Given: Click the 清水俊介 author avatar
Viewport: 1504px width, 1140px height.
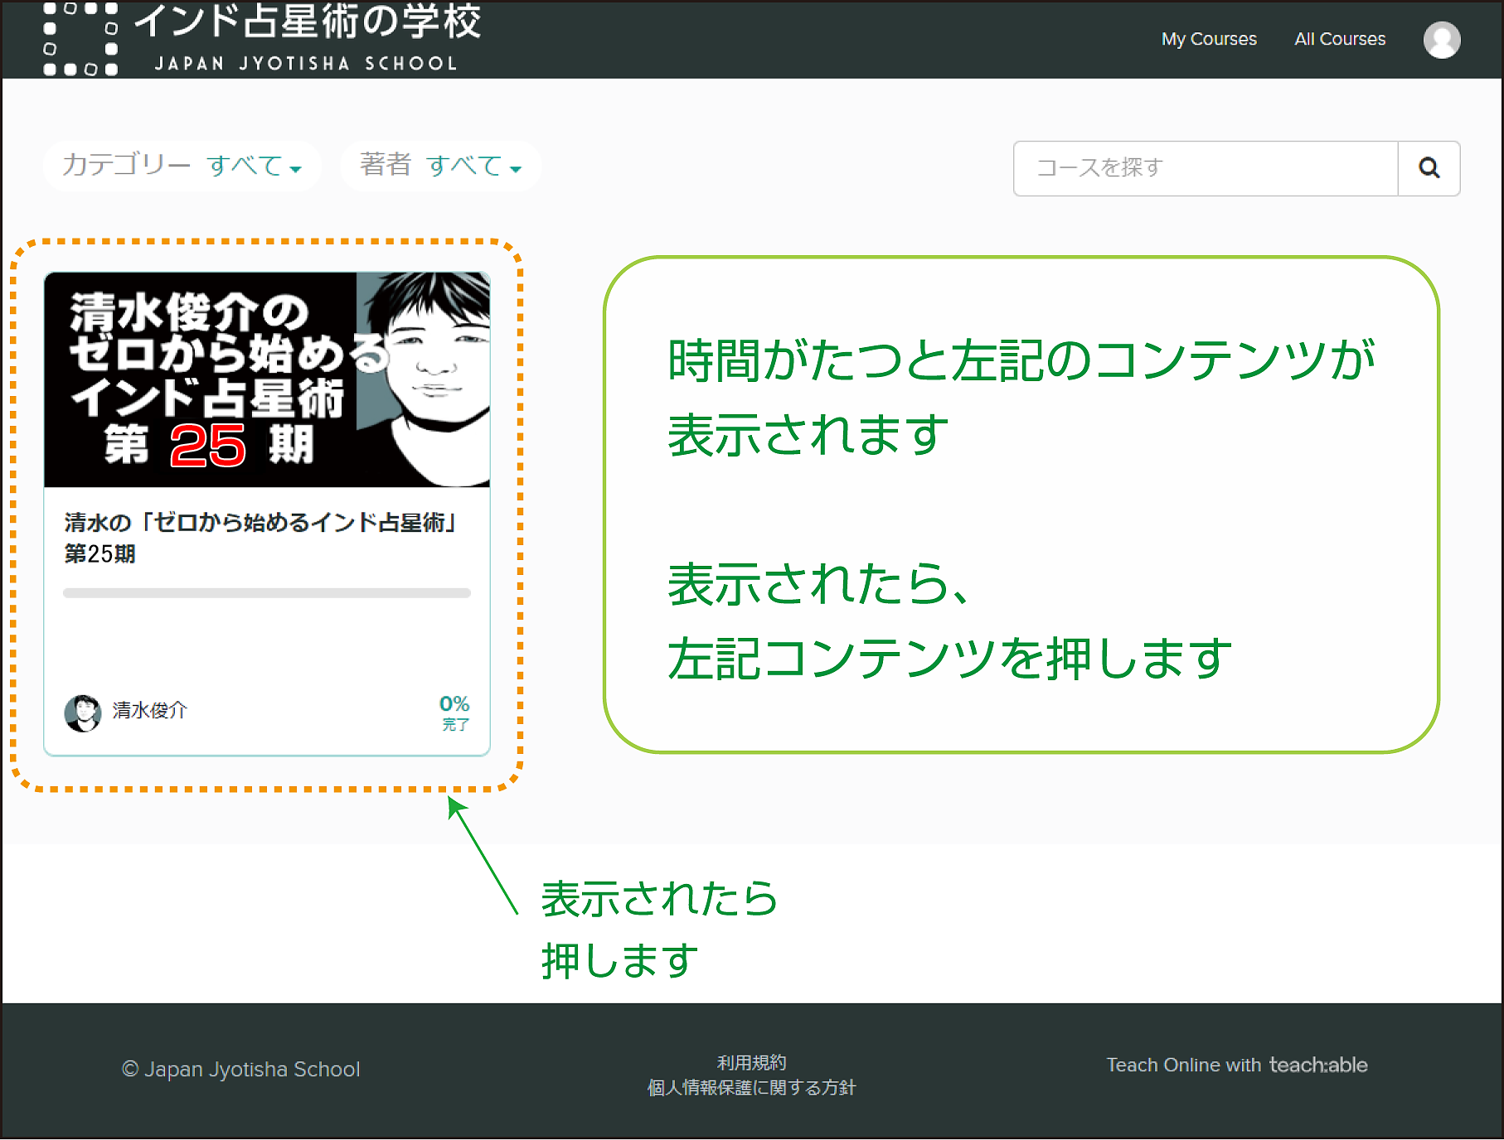Looking at the screenshot, I should tap(83, 712).
